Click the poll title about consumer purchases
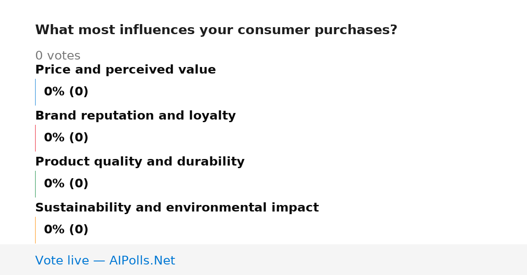527x275 pixels. [x=216, y=30]
